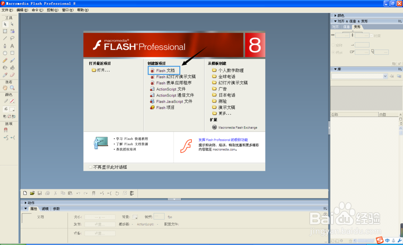The height and width of the screenshot is (245, 403).
Task: Click the Undo toolbar icon
Action: [x=78, y=193]
